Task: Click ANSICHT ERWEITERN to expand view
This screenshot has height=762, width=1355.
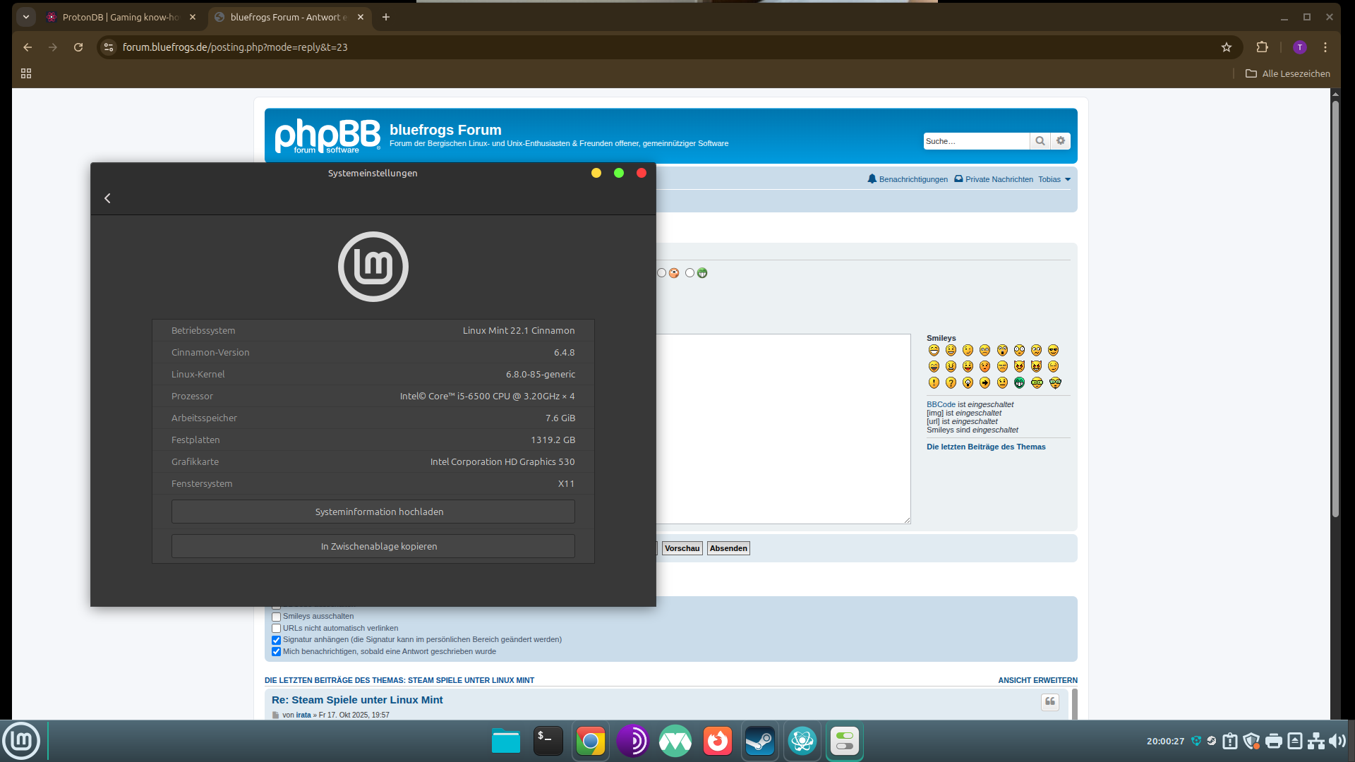Action: (x=1037, y=680)
